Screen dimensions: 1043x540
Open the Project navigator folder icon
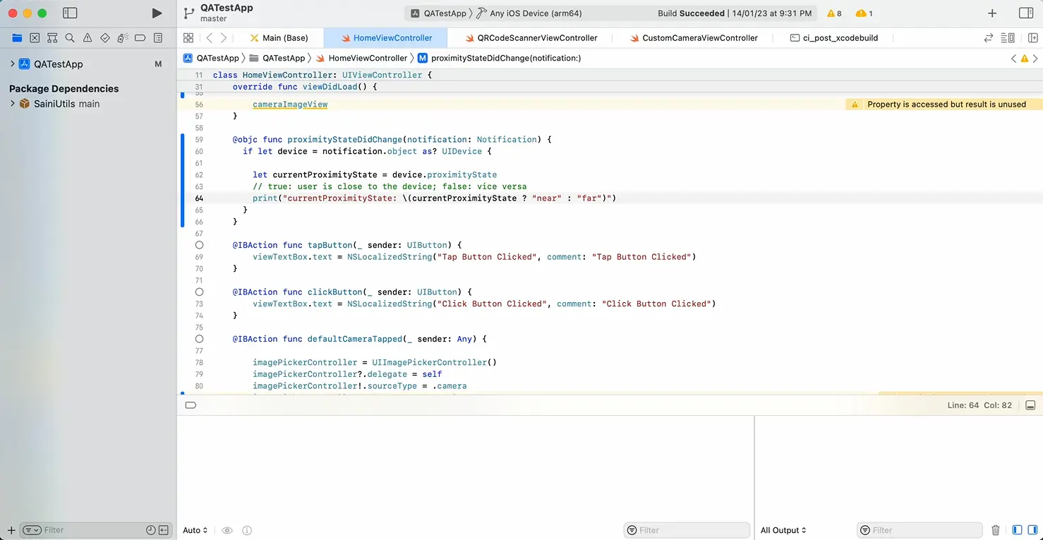pos(17,38)
